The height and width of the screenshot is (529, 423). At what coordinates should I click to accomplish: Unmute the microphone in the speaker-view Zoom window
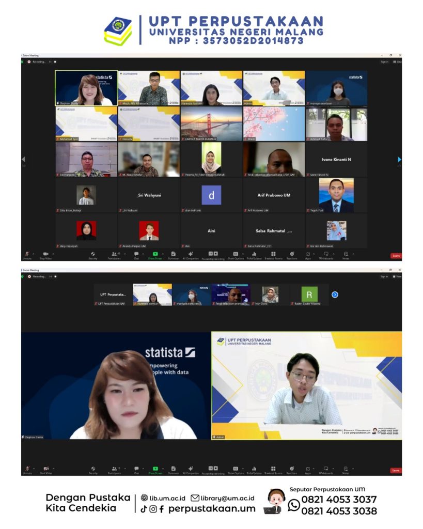(27, 470)
